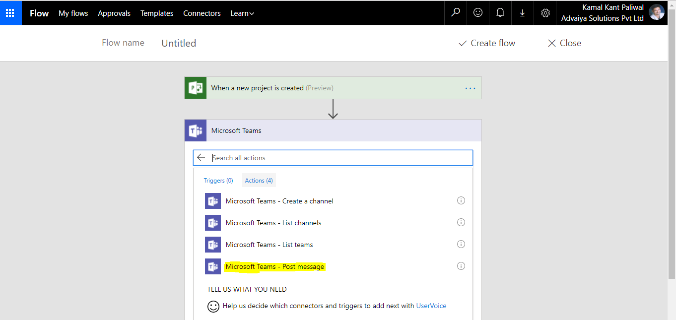Click the back arrow in search box
This screenshot has width=676, height=320.
point(201,158)
